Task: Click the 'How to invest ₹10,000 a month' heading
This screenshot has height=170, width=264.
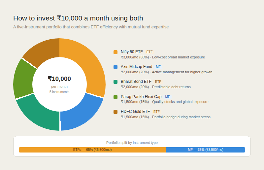Action: tap(78, 18)
